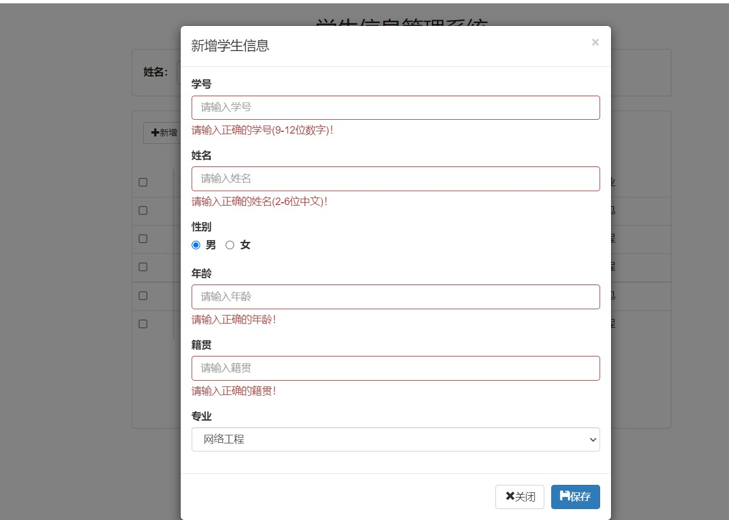Viewport: 729px width, 520px height.
Task: Tick the second data row checkbox
Action: (143, 238)
